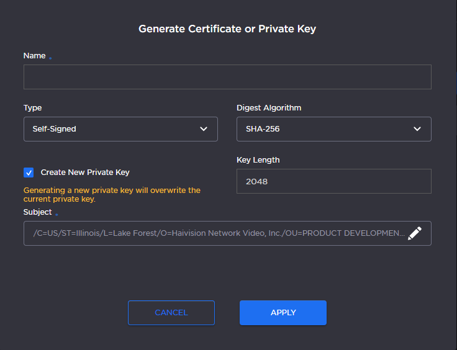Click into the Key Length field showing 2048
457x350 pixels.
click(x=333, y=181)
